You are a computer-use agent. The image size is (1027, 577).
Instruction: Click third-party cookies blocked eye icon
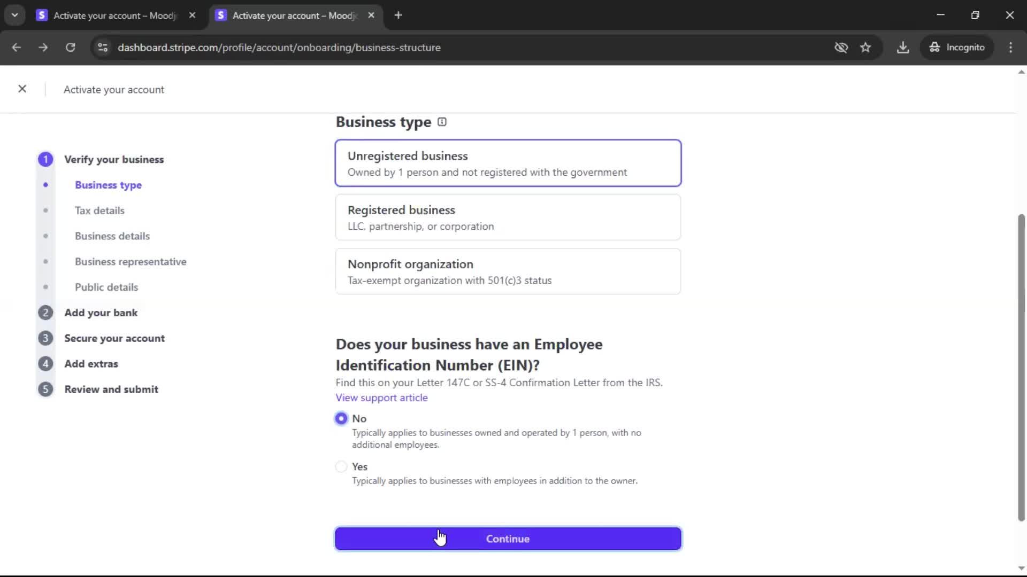[841, 48]
